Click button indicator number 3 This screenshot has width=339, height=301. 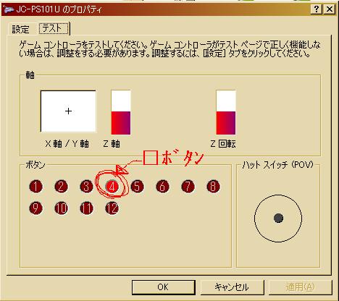click(86, 187)
